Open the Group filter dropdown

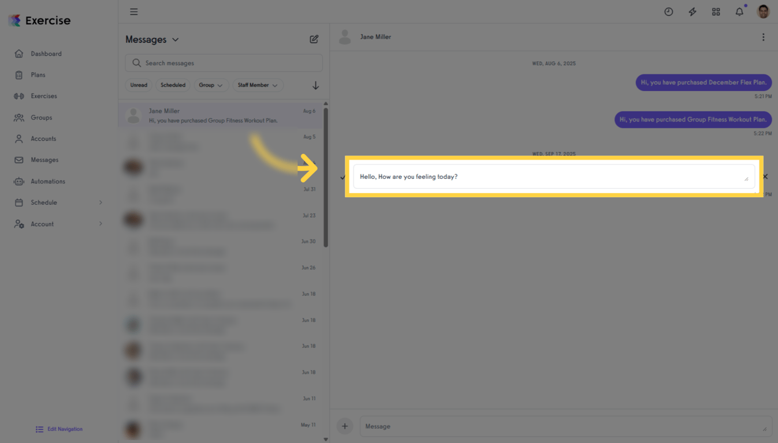click(x=211, y=85)
